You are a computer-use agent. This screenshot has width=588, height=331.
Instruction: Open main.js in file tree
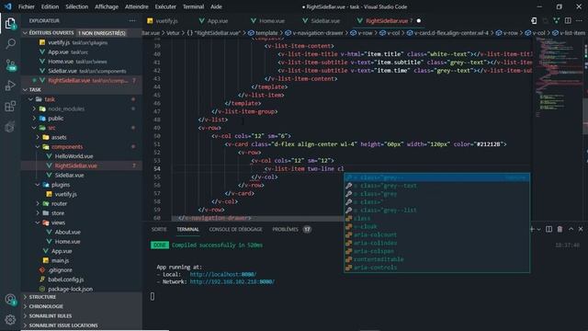pyautogui.click(x=60, y=260)
